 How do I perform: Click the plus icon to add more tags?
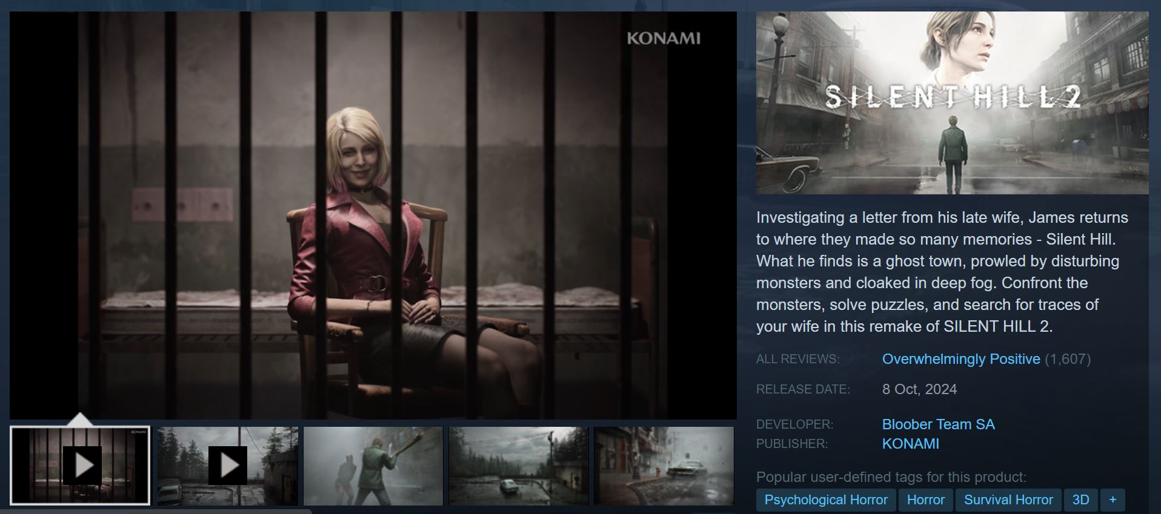pyautogui.click(x=1113, y=500)
